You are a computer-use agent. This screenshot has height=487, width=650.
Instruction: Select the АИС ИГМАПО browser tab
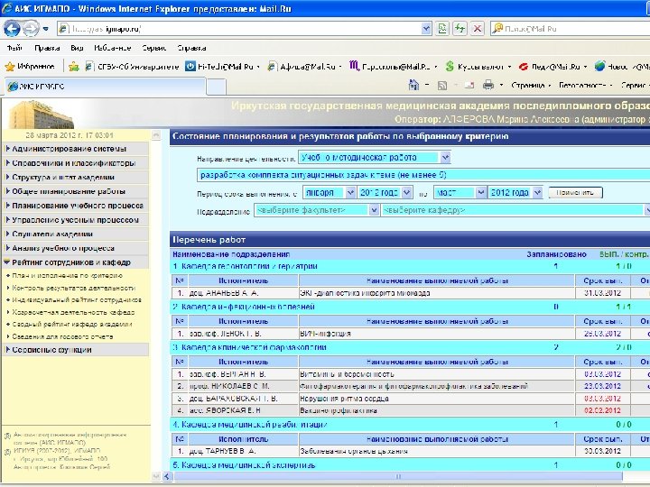[x=105, y=87]
